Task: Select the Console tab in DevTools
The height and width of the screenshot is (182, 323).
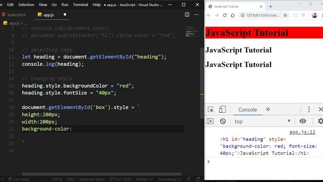Action: point(248,110)
